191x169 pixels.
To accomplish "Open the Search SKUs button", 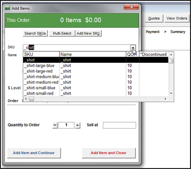I will [x=35, y=33].
